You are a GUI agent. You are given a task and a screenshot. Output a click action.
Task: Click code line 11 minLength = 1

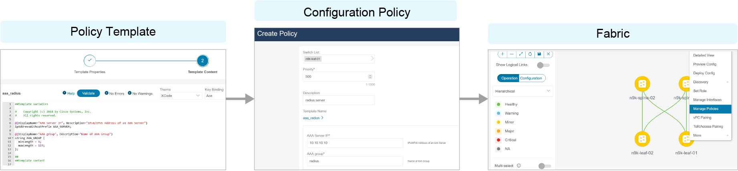tap(30, 142)
